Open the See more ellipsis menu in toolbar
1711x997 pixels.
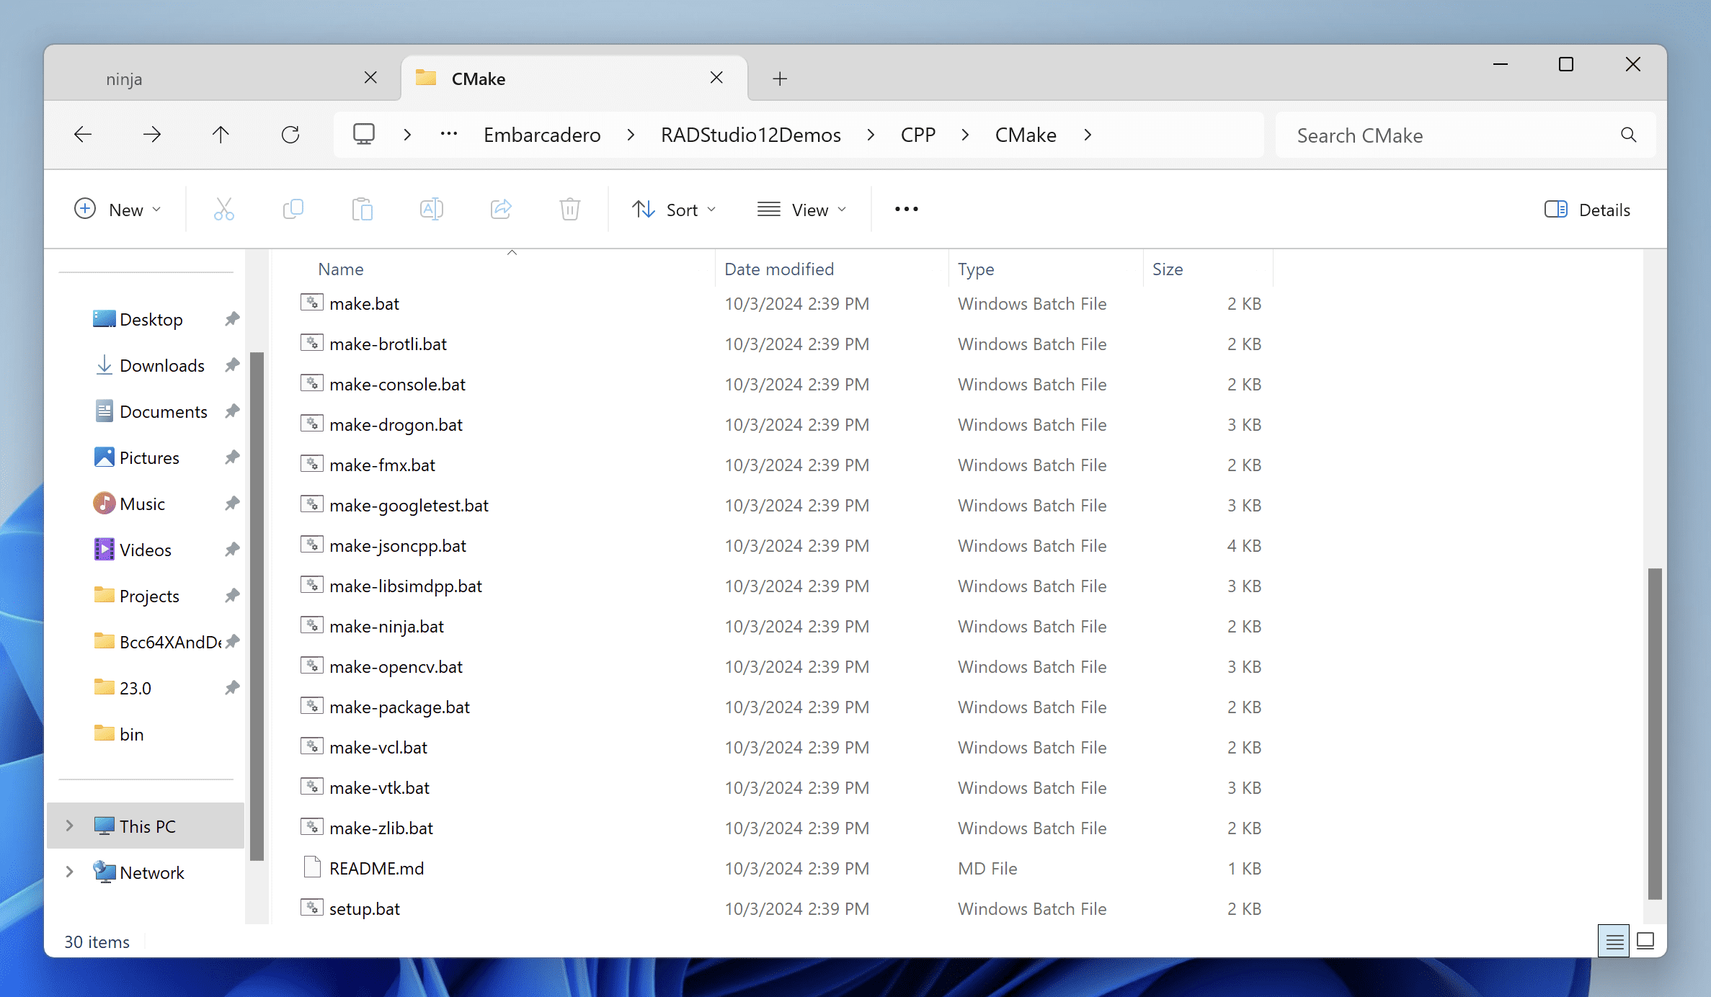pyautogui.click(x=906, y=210)
